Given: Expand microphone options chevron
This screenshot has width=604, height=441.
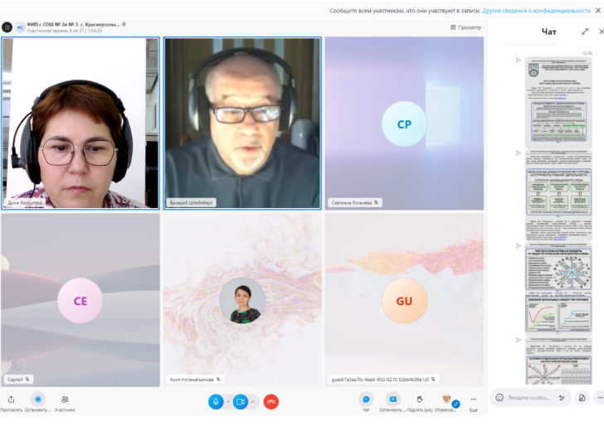Looking at the screenshot, I should click(228, 402).
